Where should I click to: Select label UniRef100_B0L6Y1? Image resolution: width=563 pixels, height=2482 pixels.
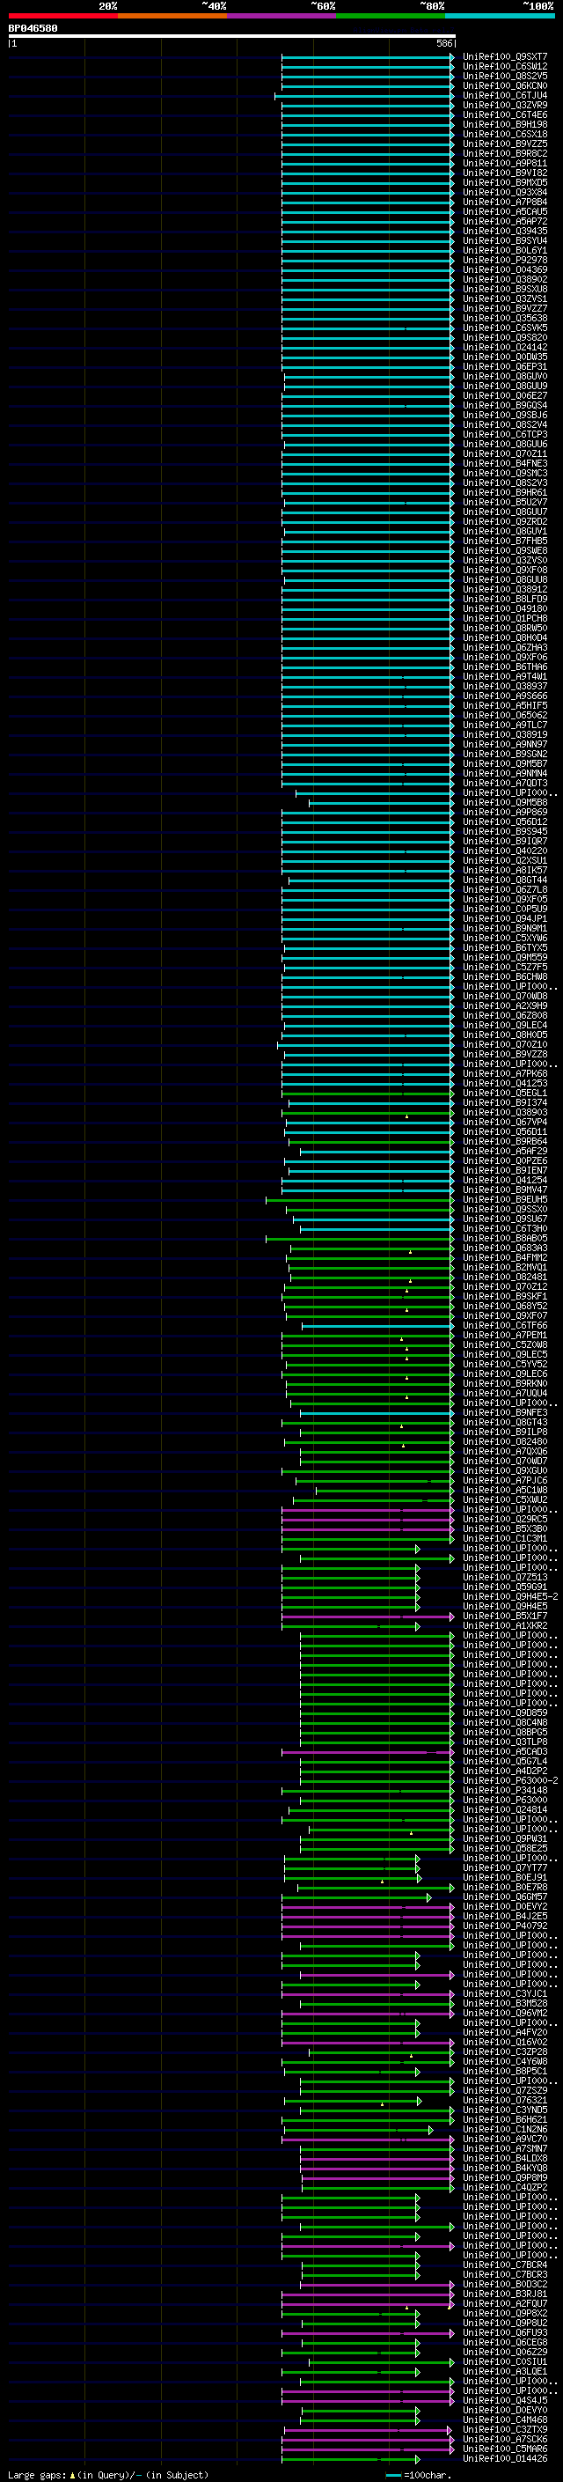[x=505, y=251]
